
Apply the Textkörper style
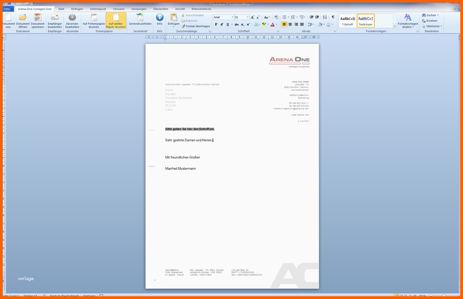coord(365,21)
